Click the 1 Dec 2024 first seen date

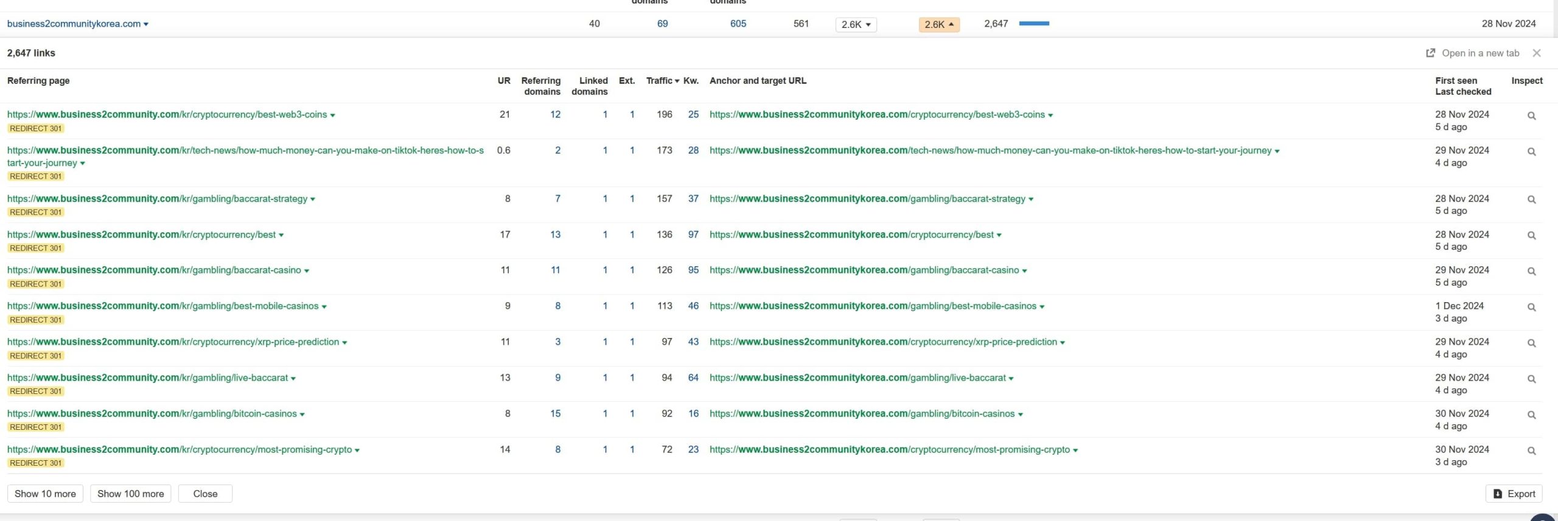tap(1459, 306)
